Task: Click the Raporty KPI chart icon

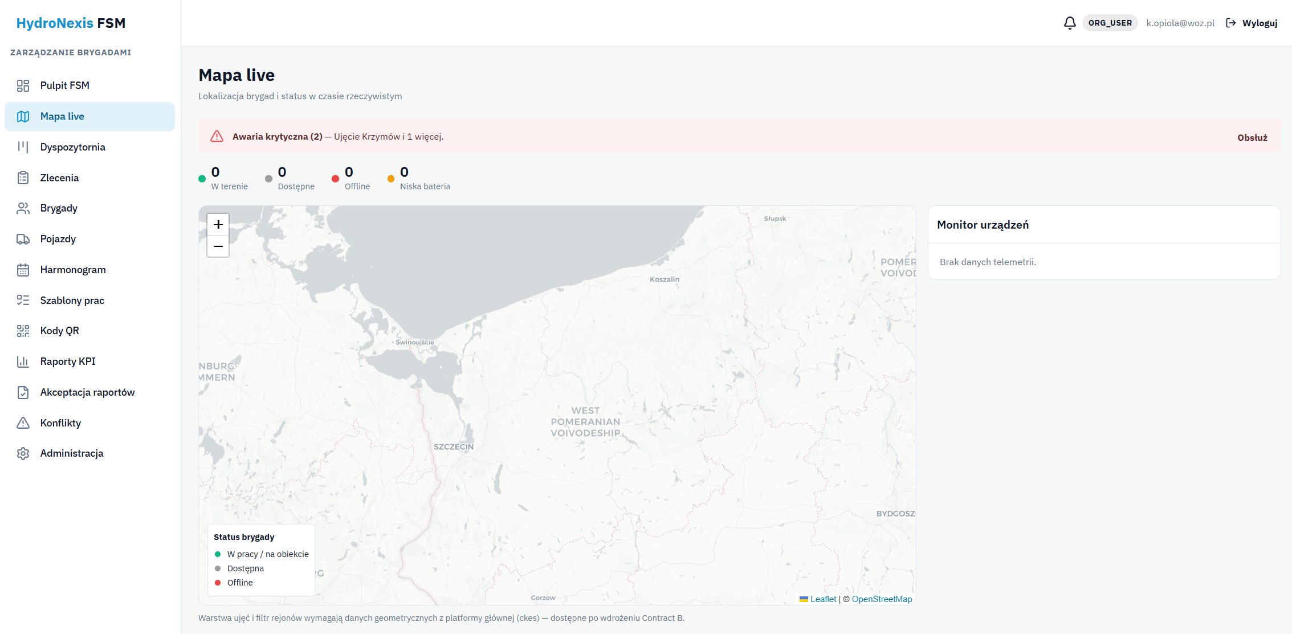Action: (23, 361)
